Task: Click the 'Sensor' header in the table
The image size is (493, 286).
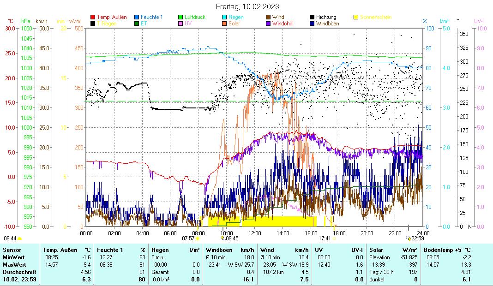Action: click(x=12, y=250)
